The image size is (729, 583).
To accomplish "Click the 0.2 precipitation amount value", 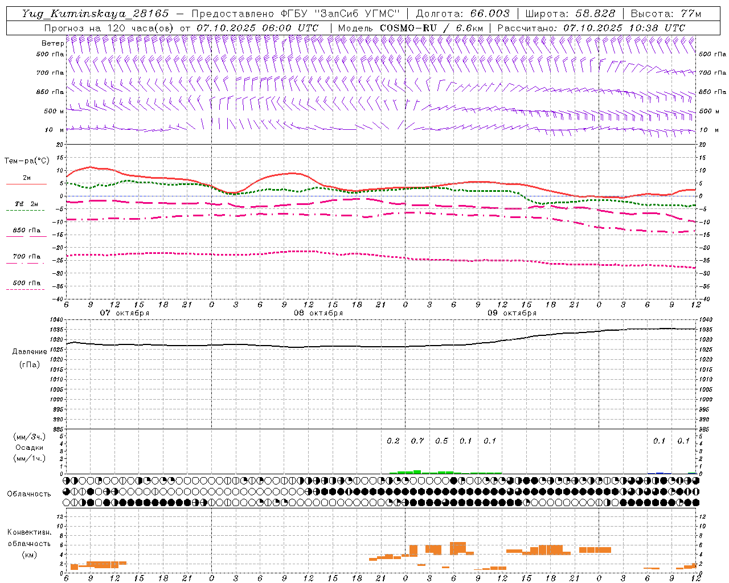I will pyautogui.click(x=393, y=441).
